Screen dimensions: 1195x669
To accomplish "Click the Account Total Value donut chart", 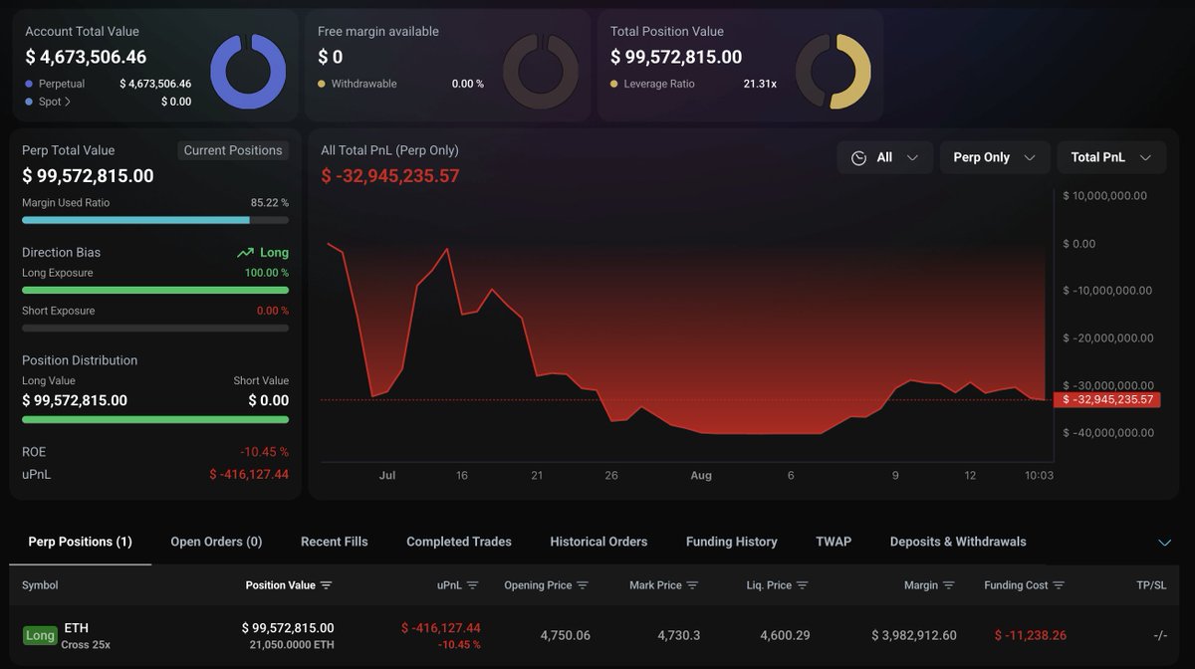I will point(248,72).
